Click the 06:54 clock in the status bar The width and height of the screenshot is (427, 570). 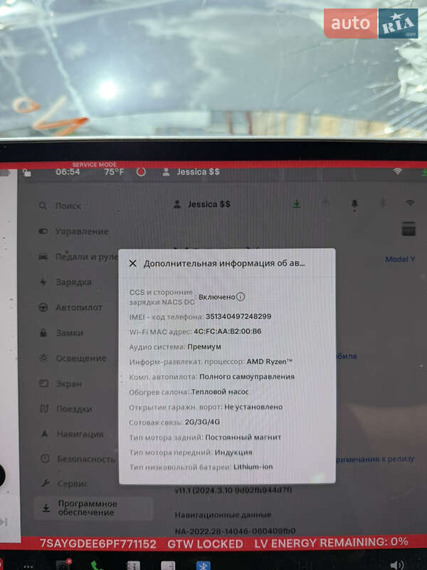click(68, 172)
